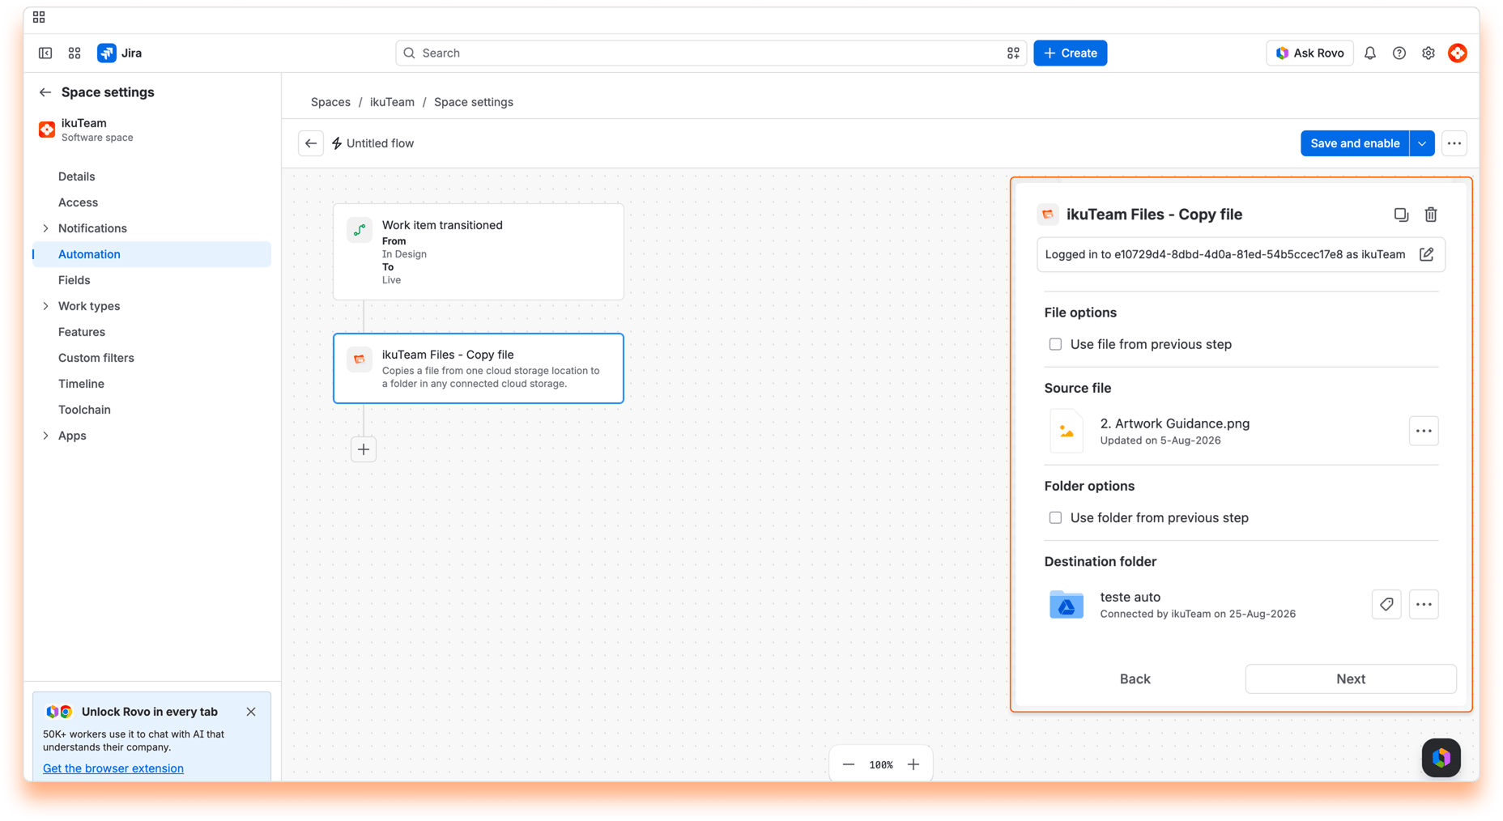This screenshot has height=821, width=1503.
Task: Expand the Work types section
Action: (45, 306)
